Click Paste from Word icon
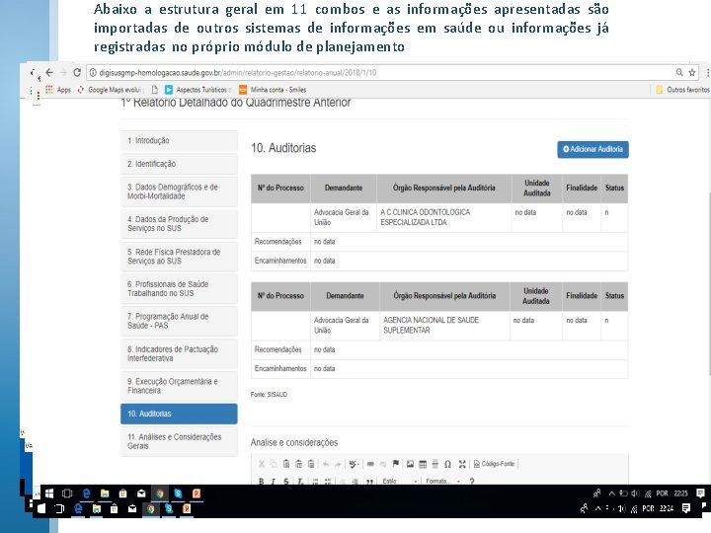Screen dimensions: 711x533 pos(311,464)
